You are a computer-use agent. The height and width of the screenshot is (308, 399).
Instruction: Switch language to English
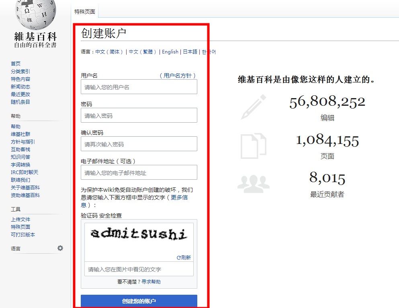(x=170, y=52)
